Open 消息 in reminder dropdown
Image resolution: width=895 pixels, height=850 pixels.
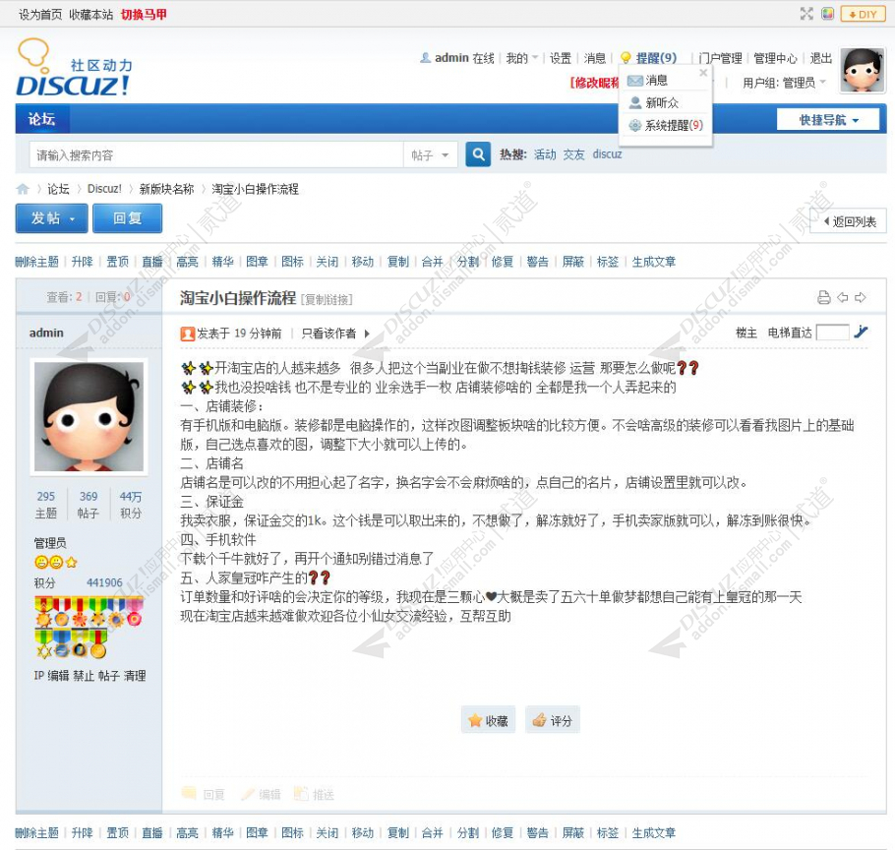point(656,81)
